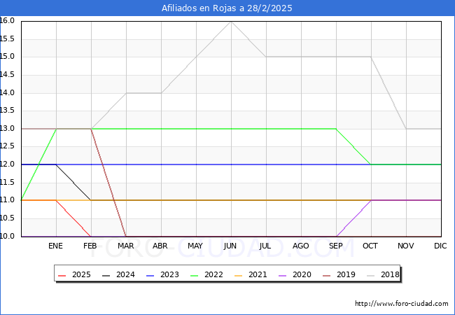Click the JUL month axis label

pos(265,246)
